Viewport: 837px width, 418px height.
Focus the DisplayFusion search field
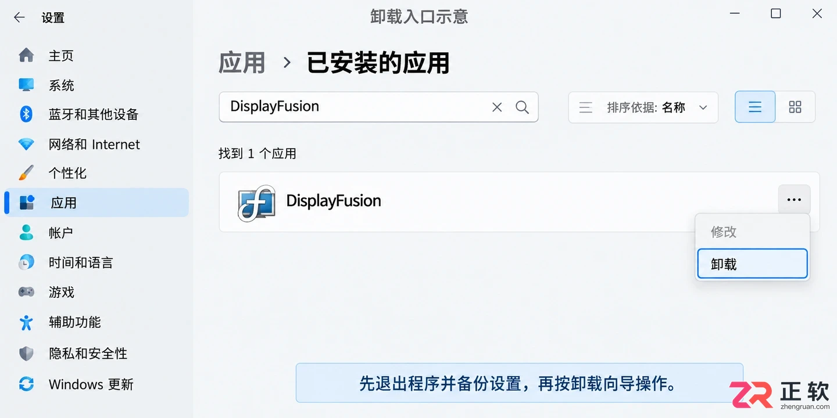tap(378, 107)
